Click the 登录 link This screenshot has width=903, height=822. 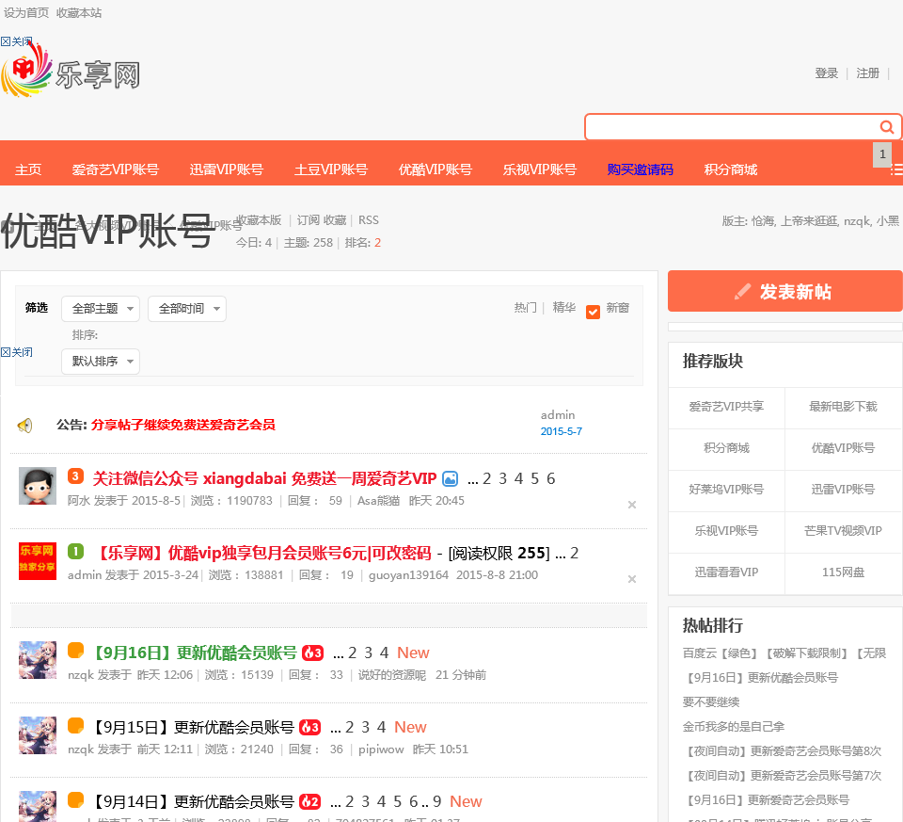click(x=826, y=73)
